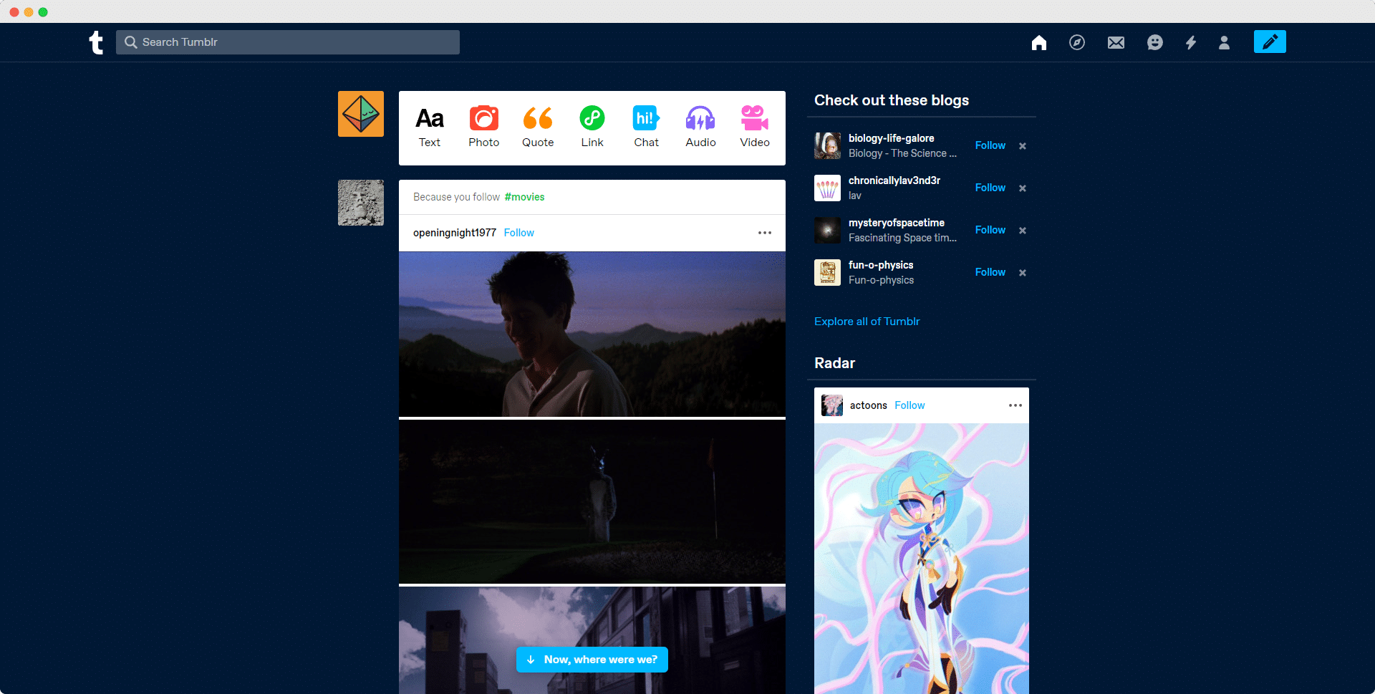Follow actoons in Radar
Viewport: 1375px width, 694px height.
pyautogui.click(x=910, y=405)
